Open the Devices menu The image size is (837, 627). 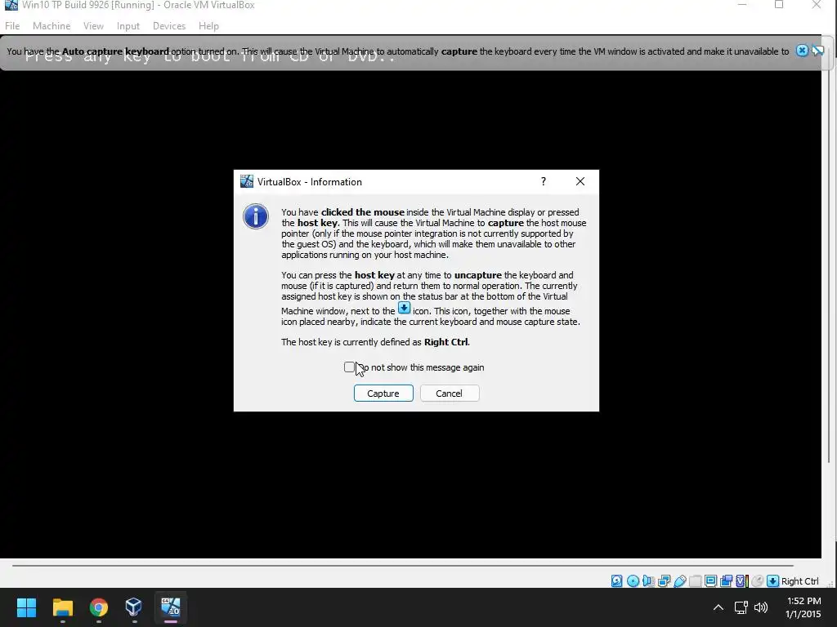coord(169,25)
